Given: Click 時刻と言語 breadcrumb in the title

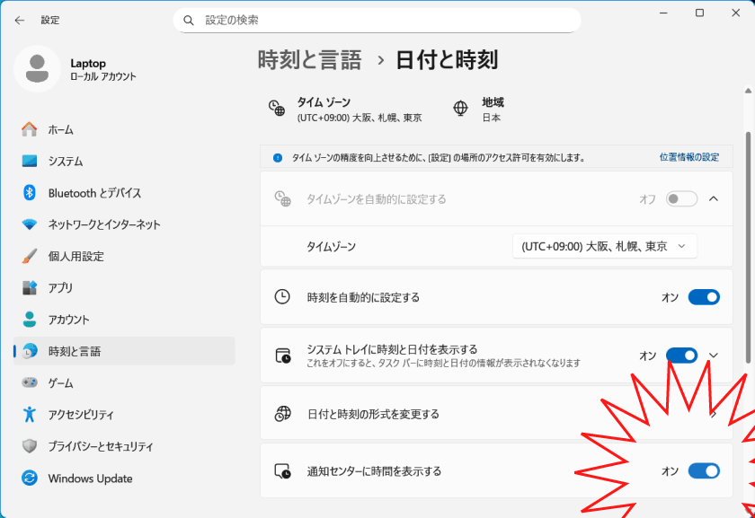Looking at the screenshot, I should click(x=309, y=60).
